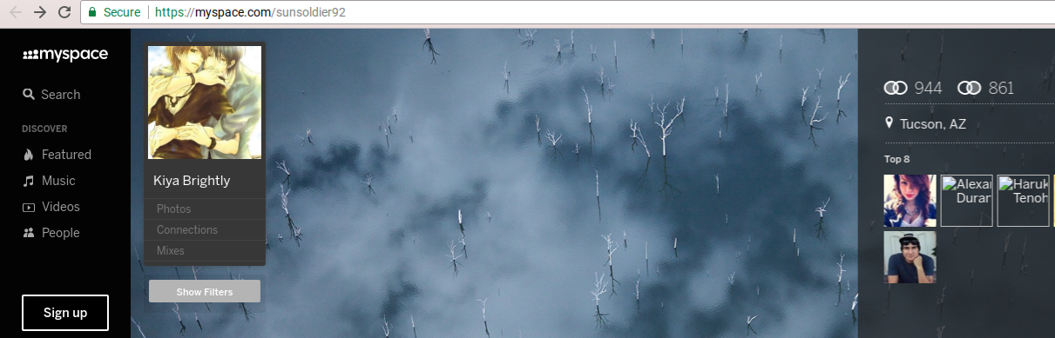This screenshot has height=338, width=1055.
Task: Click the Tucson, AZ location
Action: (933, 124)
